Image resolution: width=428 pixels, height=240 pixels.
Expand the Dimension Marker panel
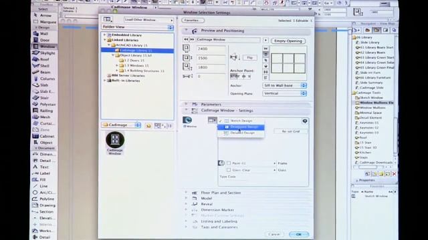(186, 210)
